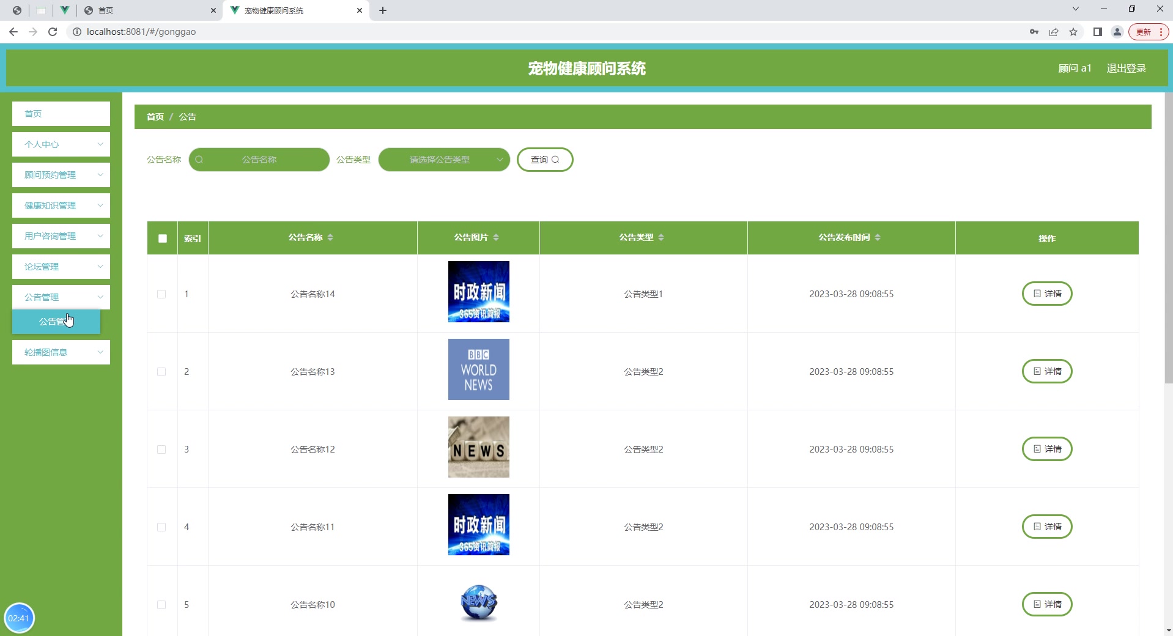
Task: Click the key icon in the address bar
Action: [x=1034, y=32]
